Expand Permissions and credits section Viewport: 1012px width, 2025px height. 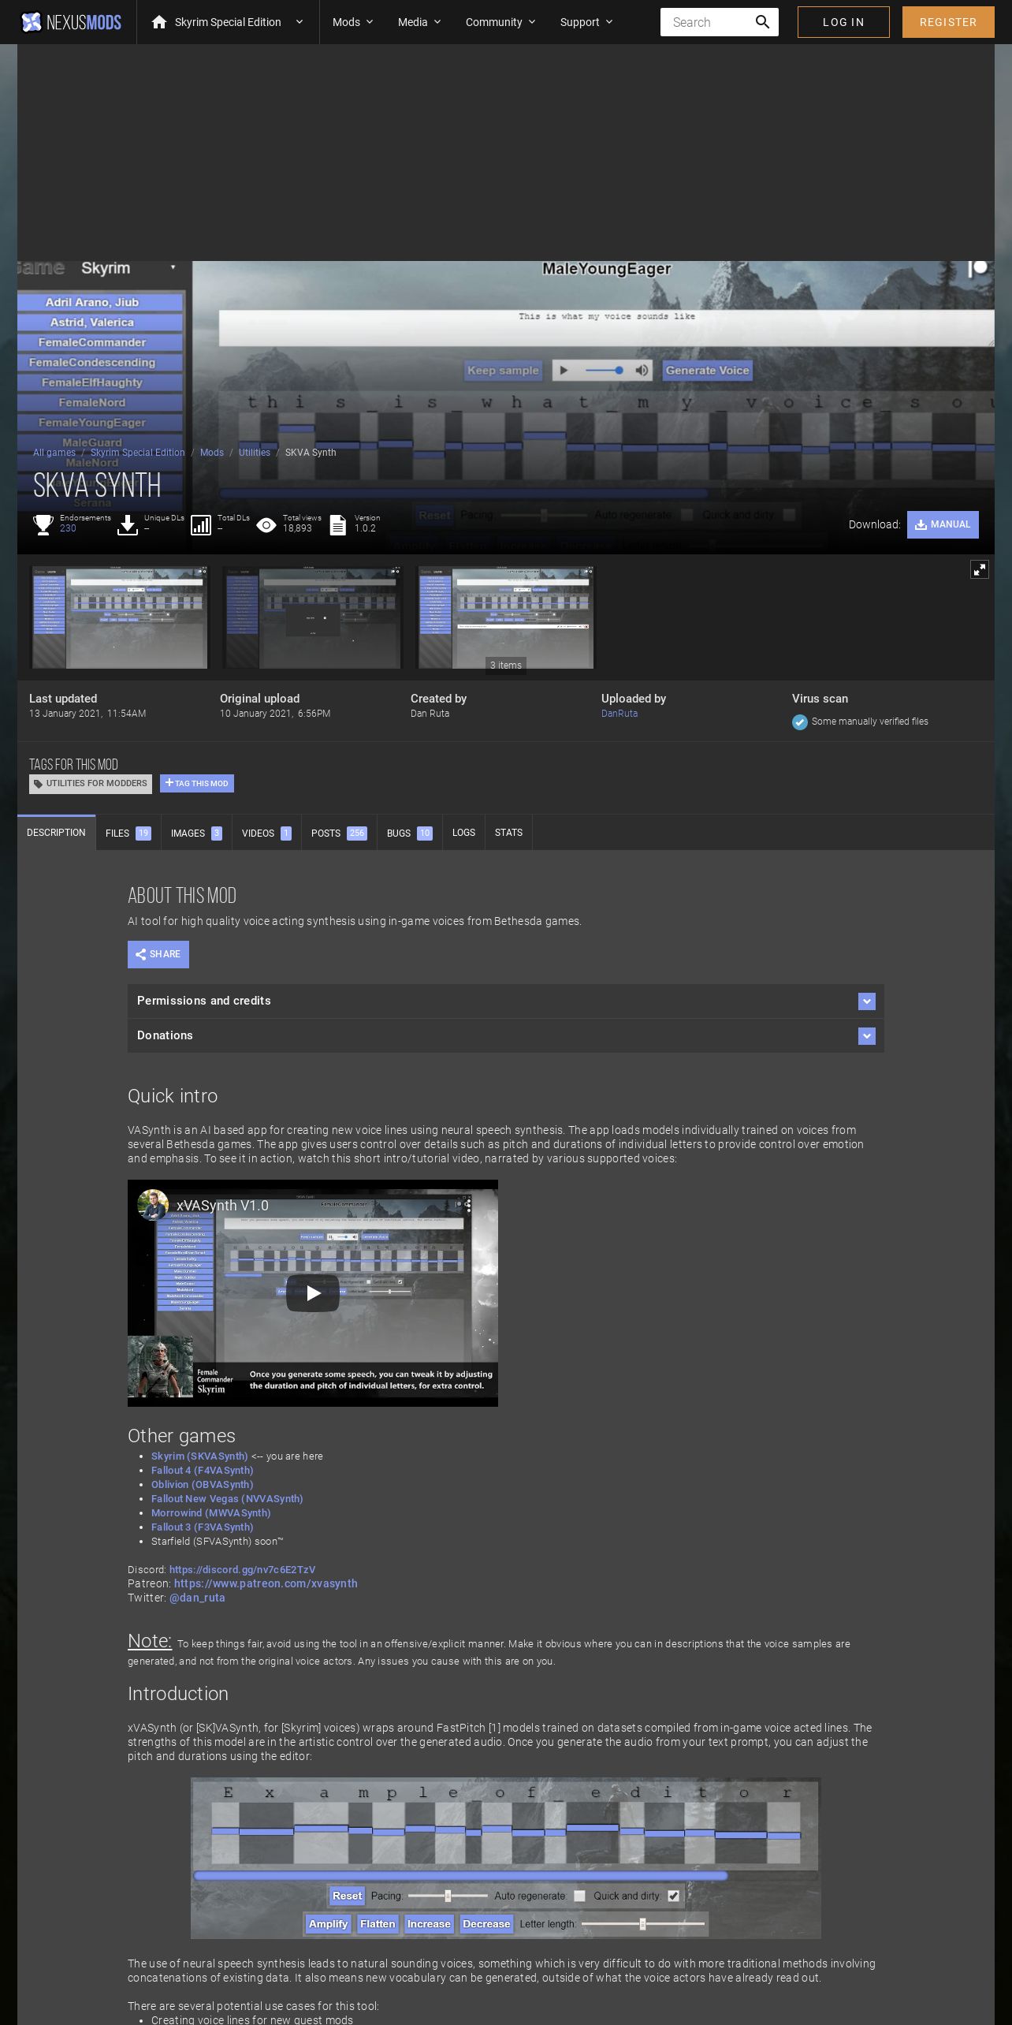point(506,1001)
